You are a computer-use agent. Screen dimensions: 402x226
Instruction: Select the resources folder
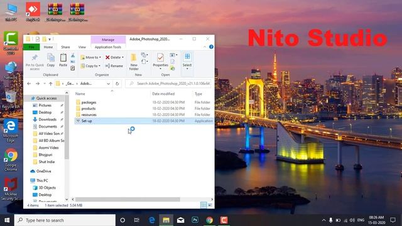(x=89, y=114)
